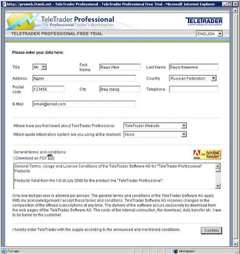Click the 'Please enter your data here:' heading
The width and height of the screenshot is (240, 254).
pos(38,53)
